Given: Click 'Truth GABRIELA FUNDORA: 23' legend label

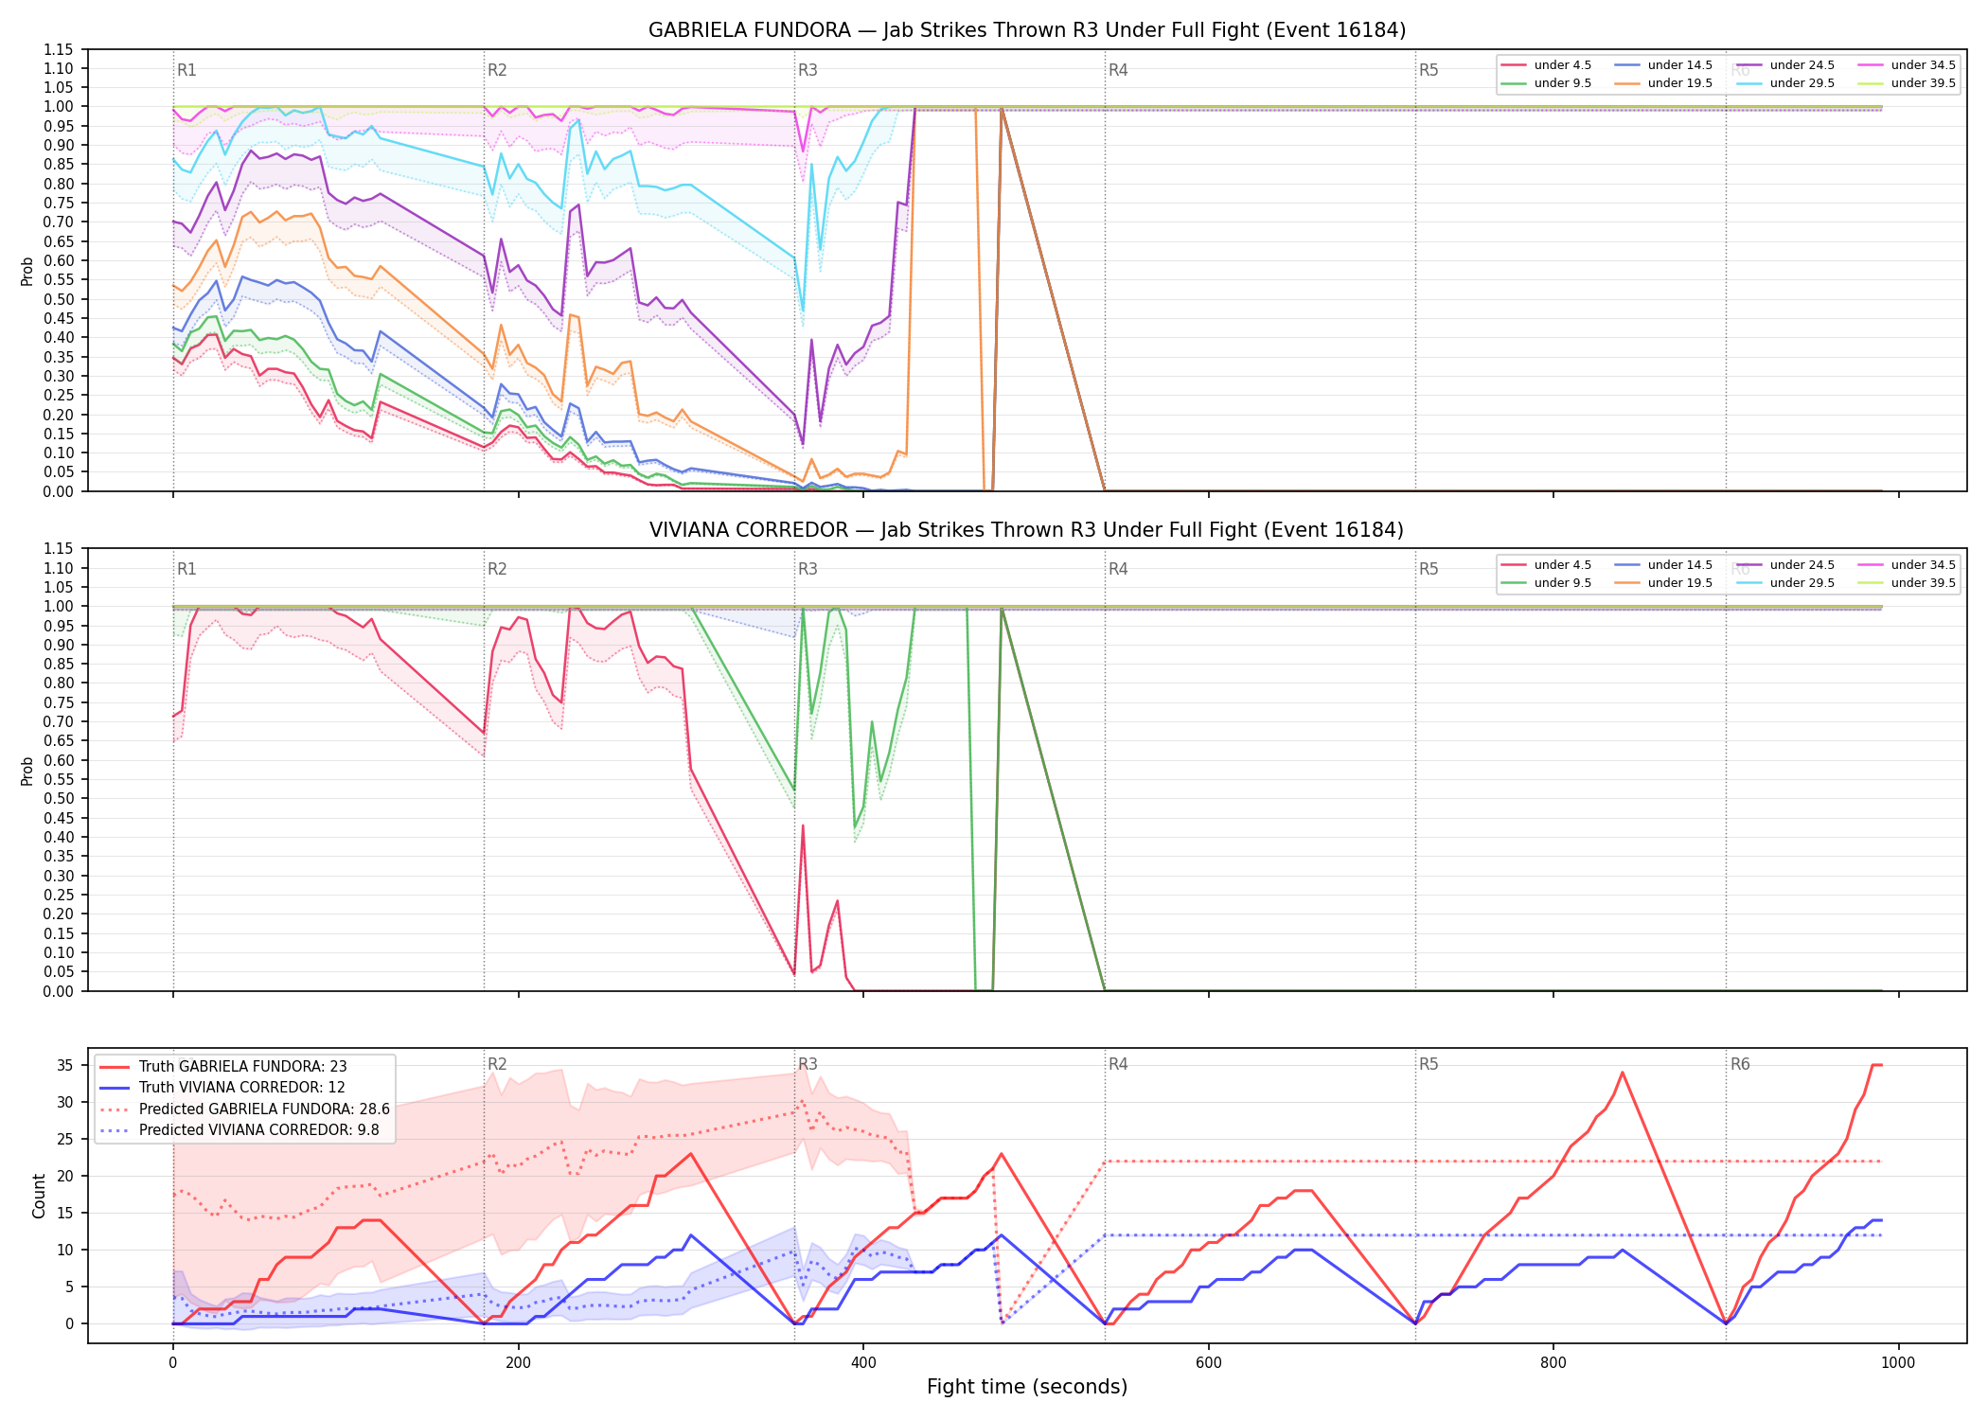Looking at the screenshot, I should pos(242,1067).
